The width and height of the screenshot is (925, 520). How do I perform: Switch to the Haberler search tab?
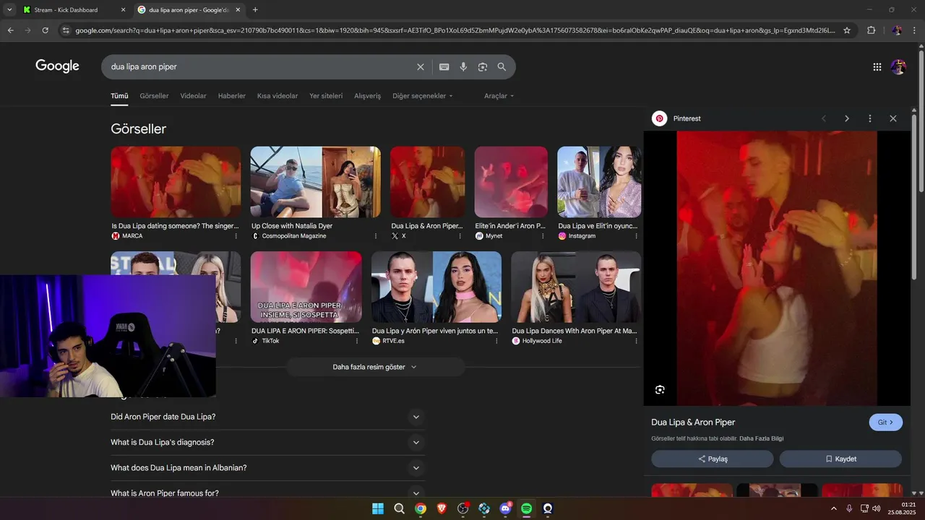[232, 96]
